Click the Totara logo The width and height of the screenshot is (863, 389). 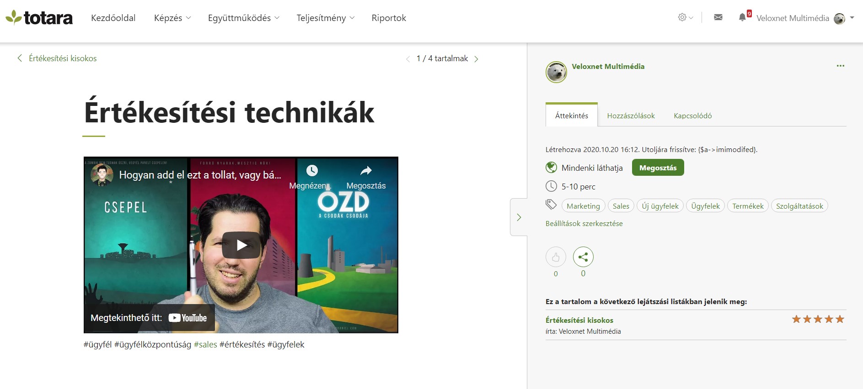click(39, 18)
